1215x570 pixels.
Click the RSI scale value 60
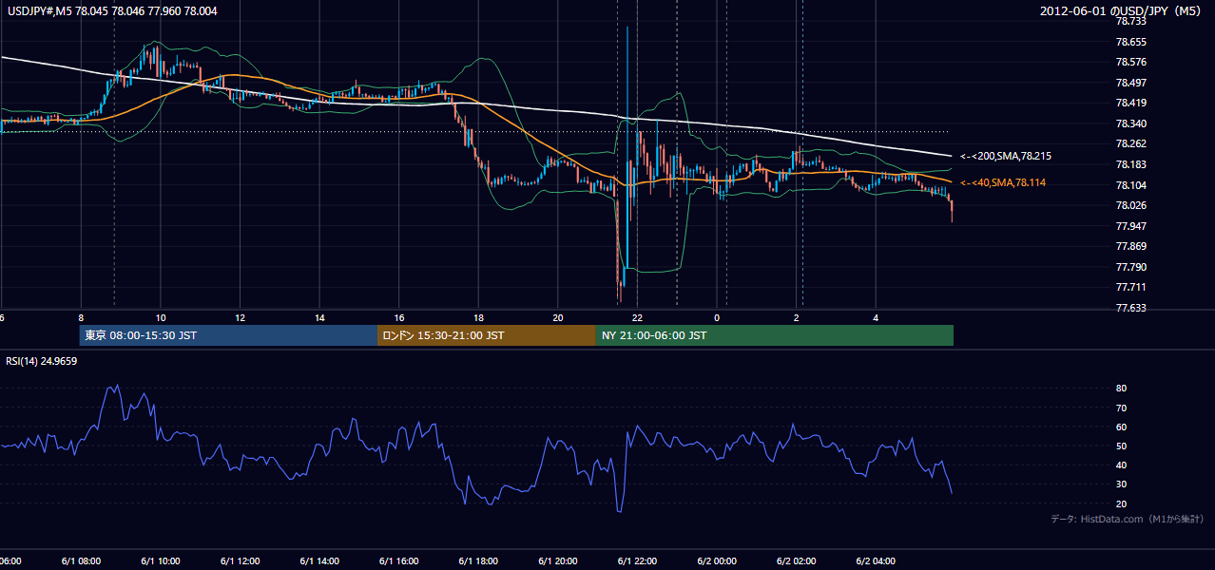(1122, 427)
